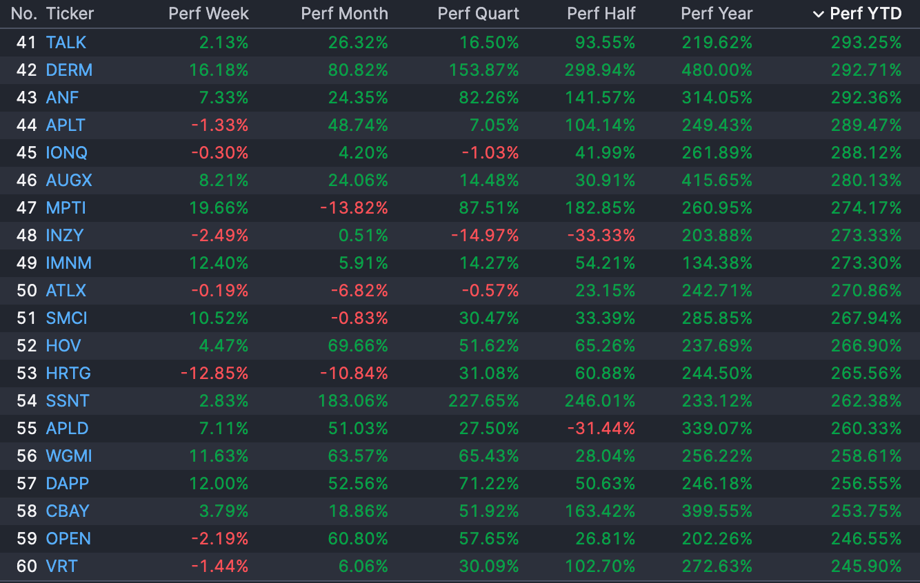This screenshot has width=920, height=583.
Task: Select TALK's Perf YTD value 293.25%
Action: 866,43
